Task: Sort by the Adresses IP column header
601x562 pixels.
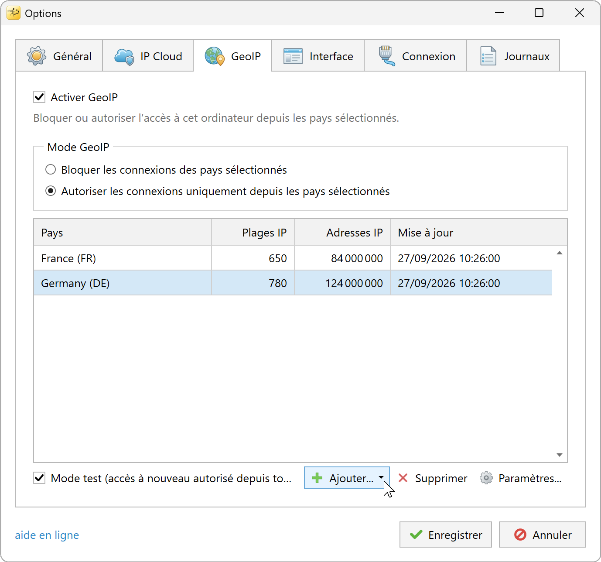Action: click(342, 233)
